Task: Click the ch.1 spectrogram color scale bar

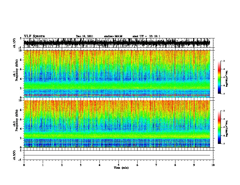Action: pos(219,77)
